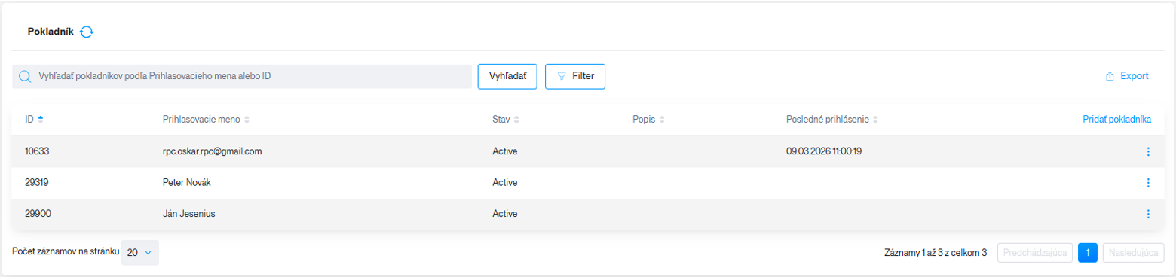The width and height of the screenshot is (1176, 277).
Task: Expand records per page dropdown showing 20
Action: [x=140, y=253]
